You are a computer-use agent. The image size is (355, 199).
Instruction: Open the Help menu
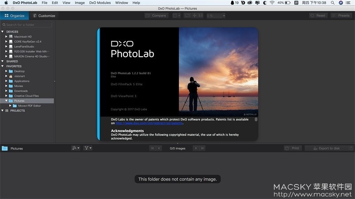[x=136, y=3]
